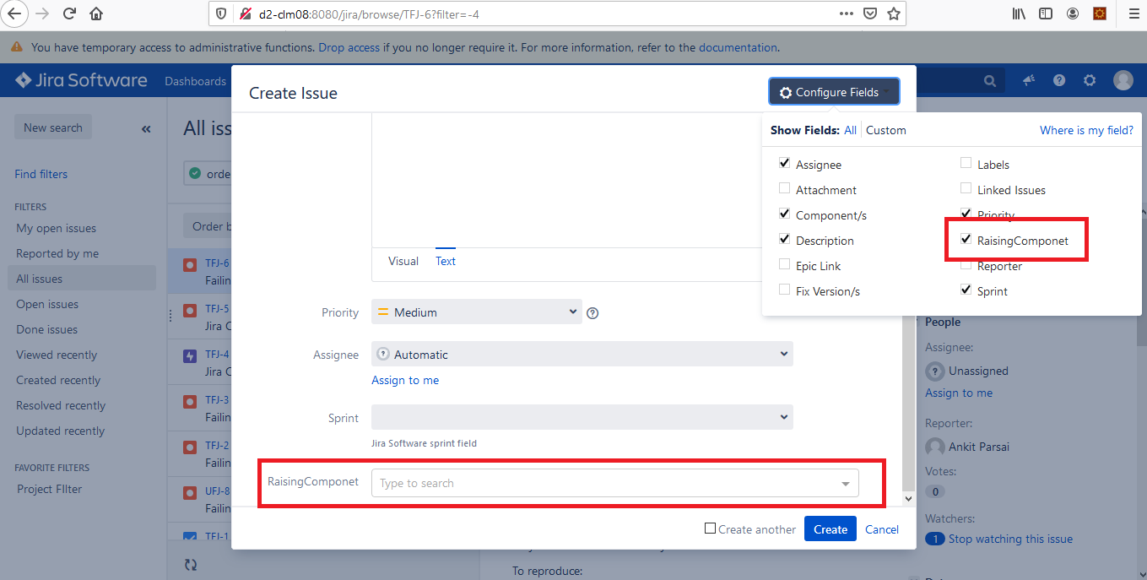
Task: Focus the RaisingComponet Type to search field
Action: (x=615, y=484)
